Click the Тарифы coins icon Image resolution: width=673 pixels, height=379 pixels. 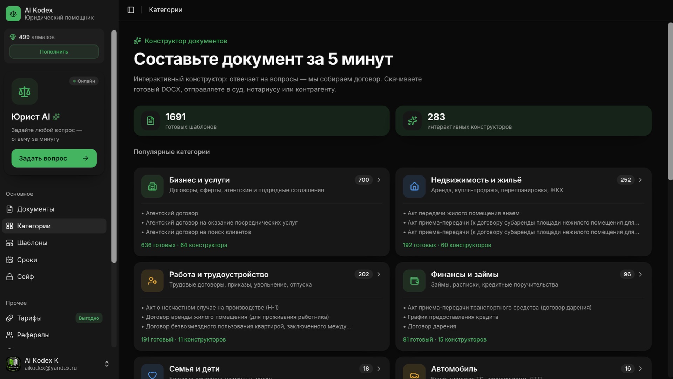pyautogui.click(x=10, y=318)
